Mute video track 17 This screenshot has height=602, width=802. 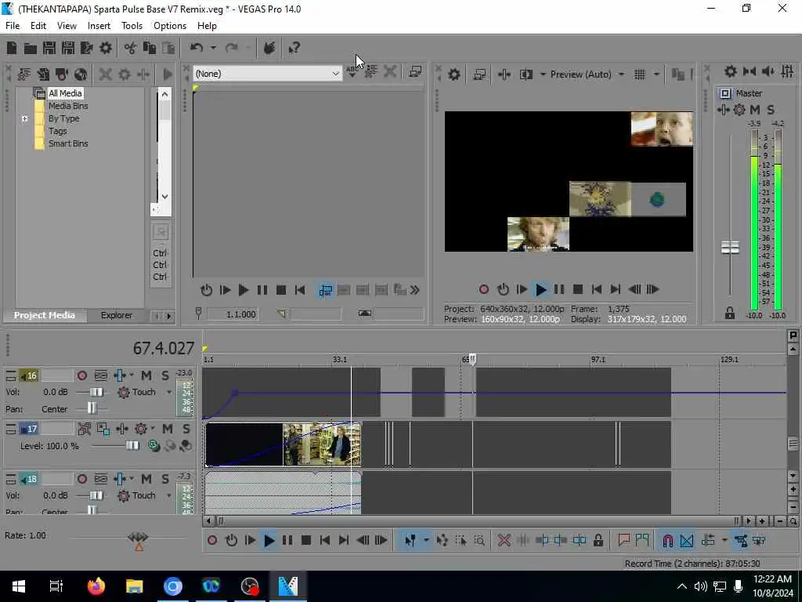(168, 429)
